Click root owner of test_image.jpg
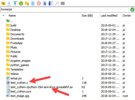Viewport: 135px width, 100px height. point(125,96)
